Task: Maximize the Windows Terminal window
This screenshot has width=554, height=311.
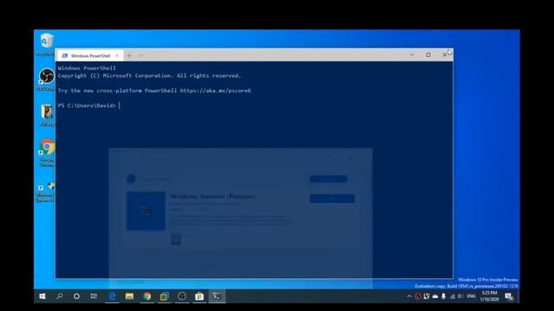Action: click(x=428, y=55)
